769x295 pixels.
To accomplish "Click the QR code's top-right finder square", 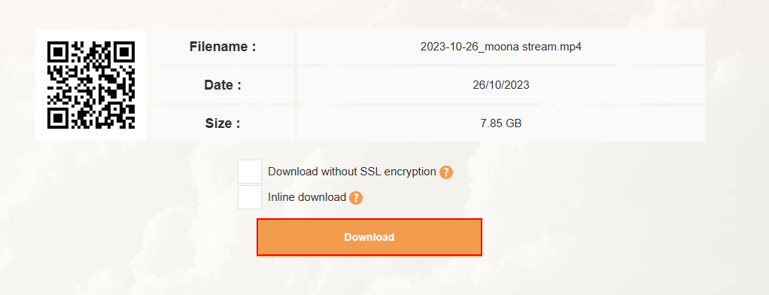I will [125, 51].
